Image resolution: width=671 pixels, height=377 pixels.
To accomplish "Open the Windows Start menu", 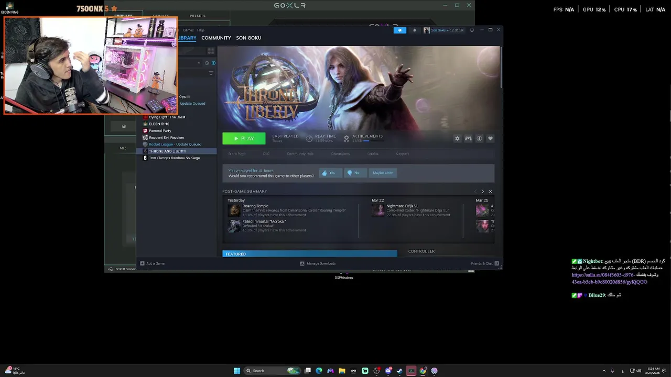I will point(237,371).
